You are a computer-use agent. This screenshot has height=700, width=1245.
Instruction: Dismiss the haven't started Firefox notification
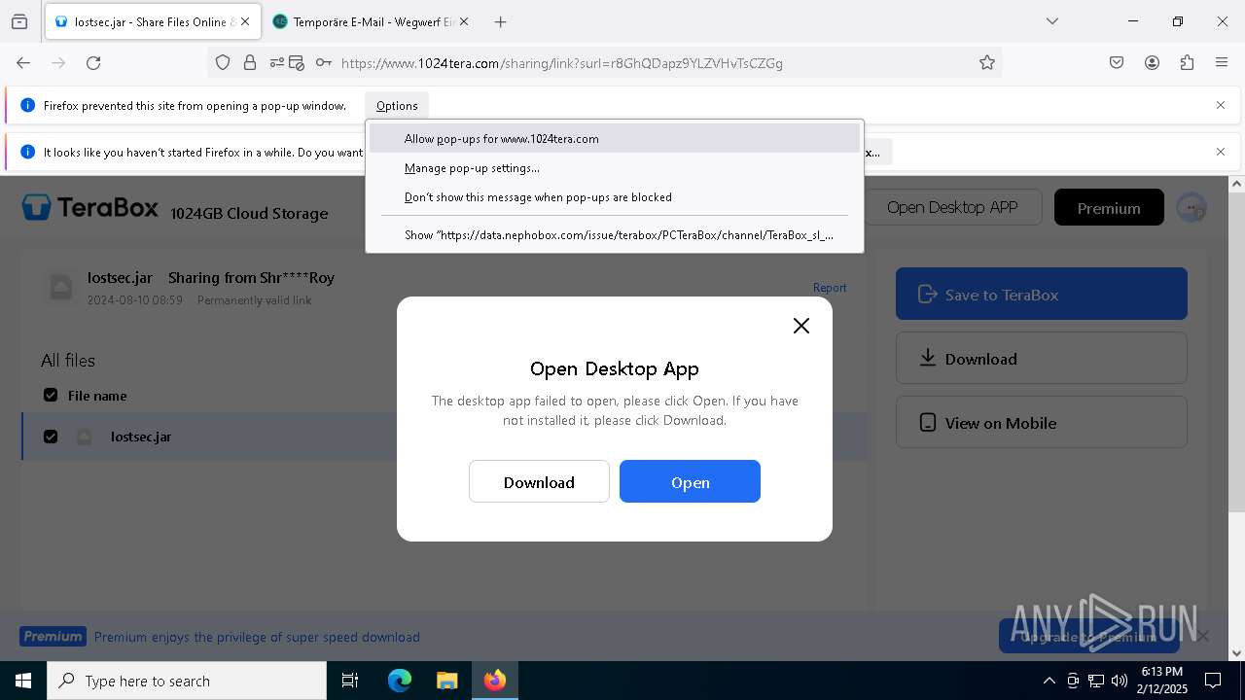[x=1221, y=152]
